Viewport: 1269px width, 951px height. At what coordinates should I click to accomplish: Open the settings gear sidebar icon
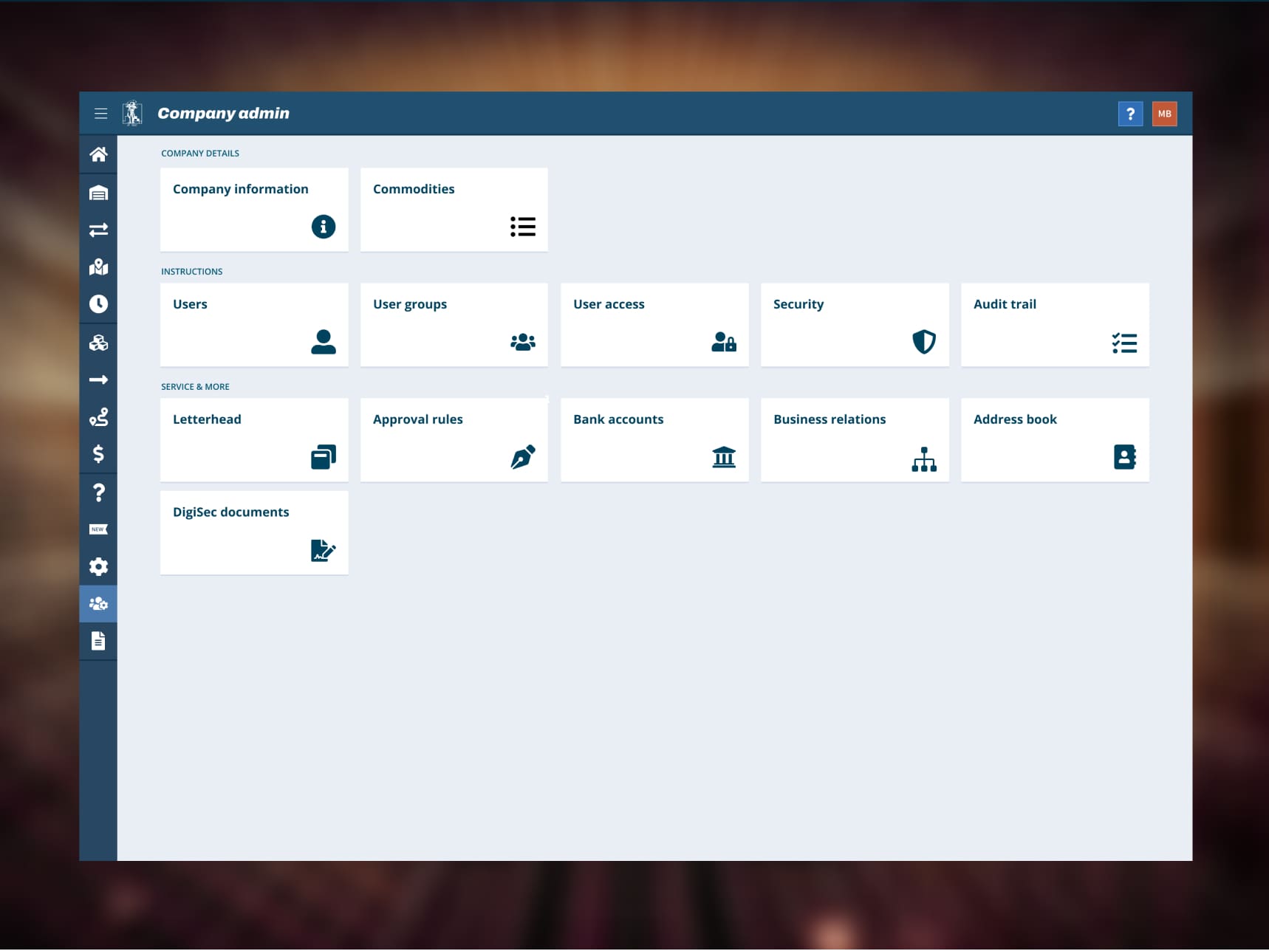click(x=98, y=567)
